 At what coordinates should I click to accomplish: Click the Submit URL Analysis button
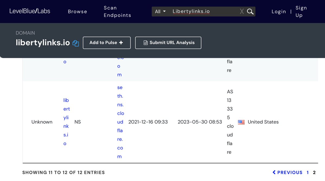168,43
